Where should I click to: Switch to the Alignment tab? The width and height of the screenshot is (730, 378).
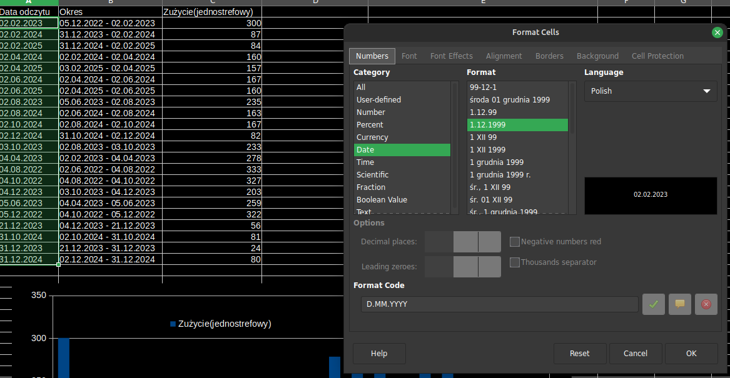504,56
